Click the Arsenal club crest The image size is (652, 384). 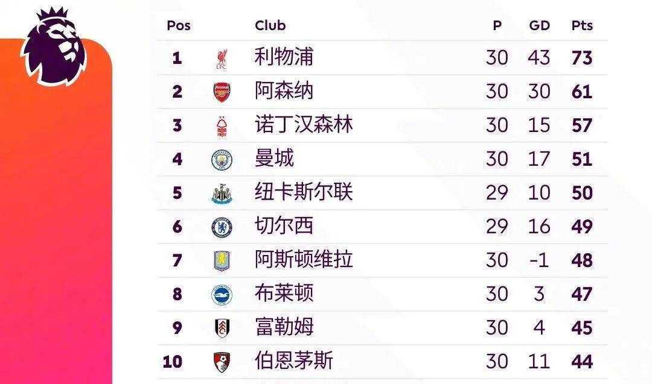click(222, 92)
